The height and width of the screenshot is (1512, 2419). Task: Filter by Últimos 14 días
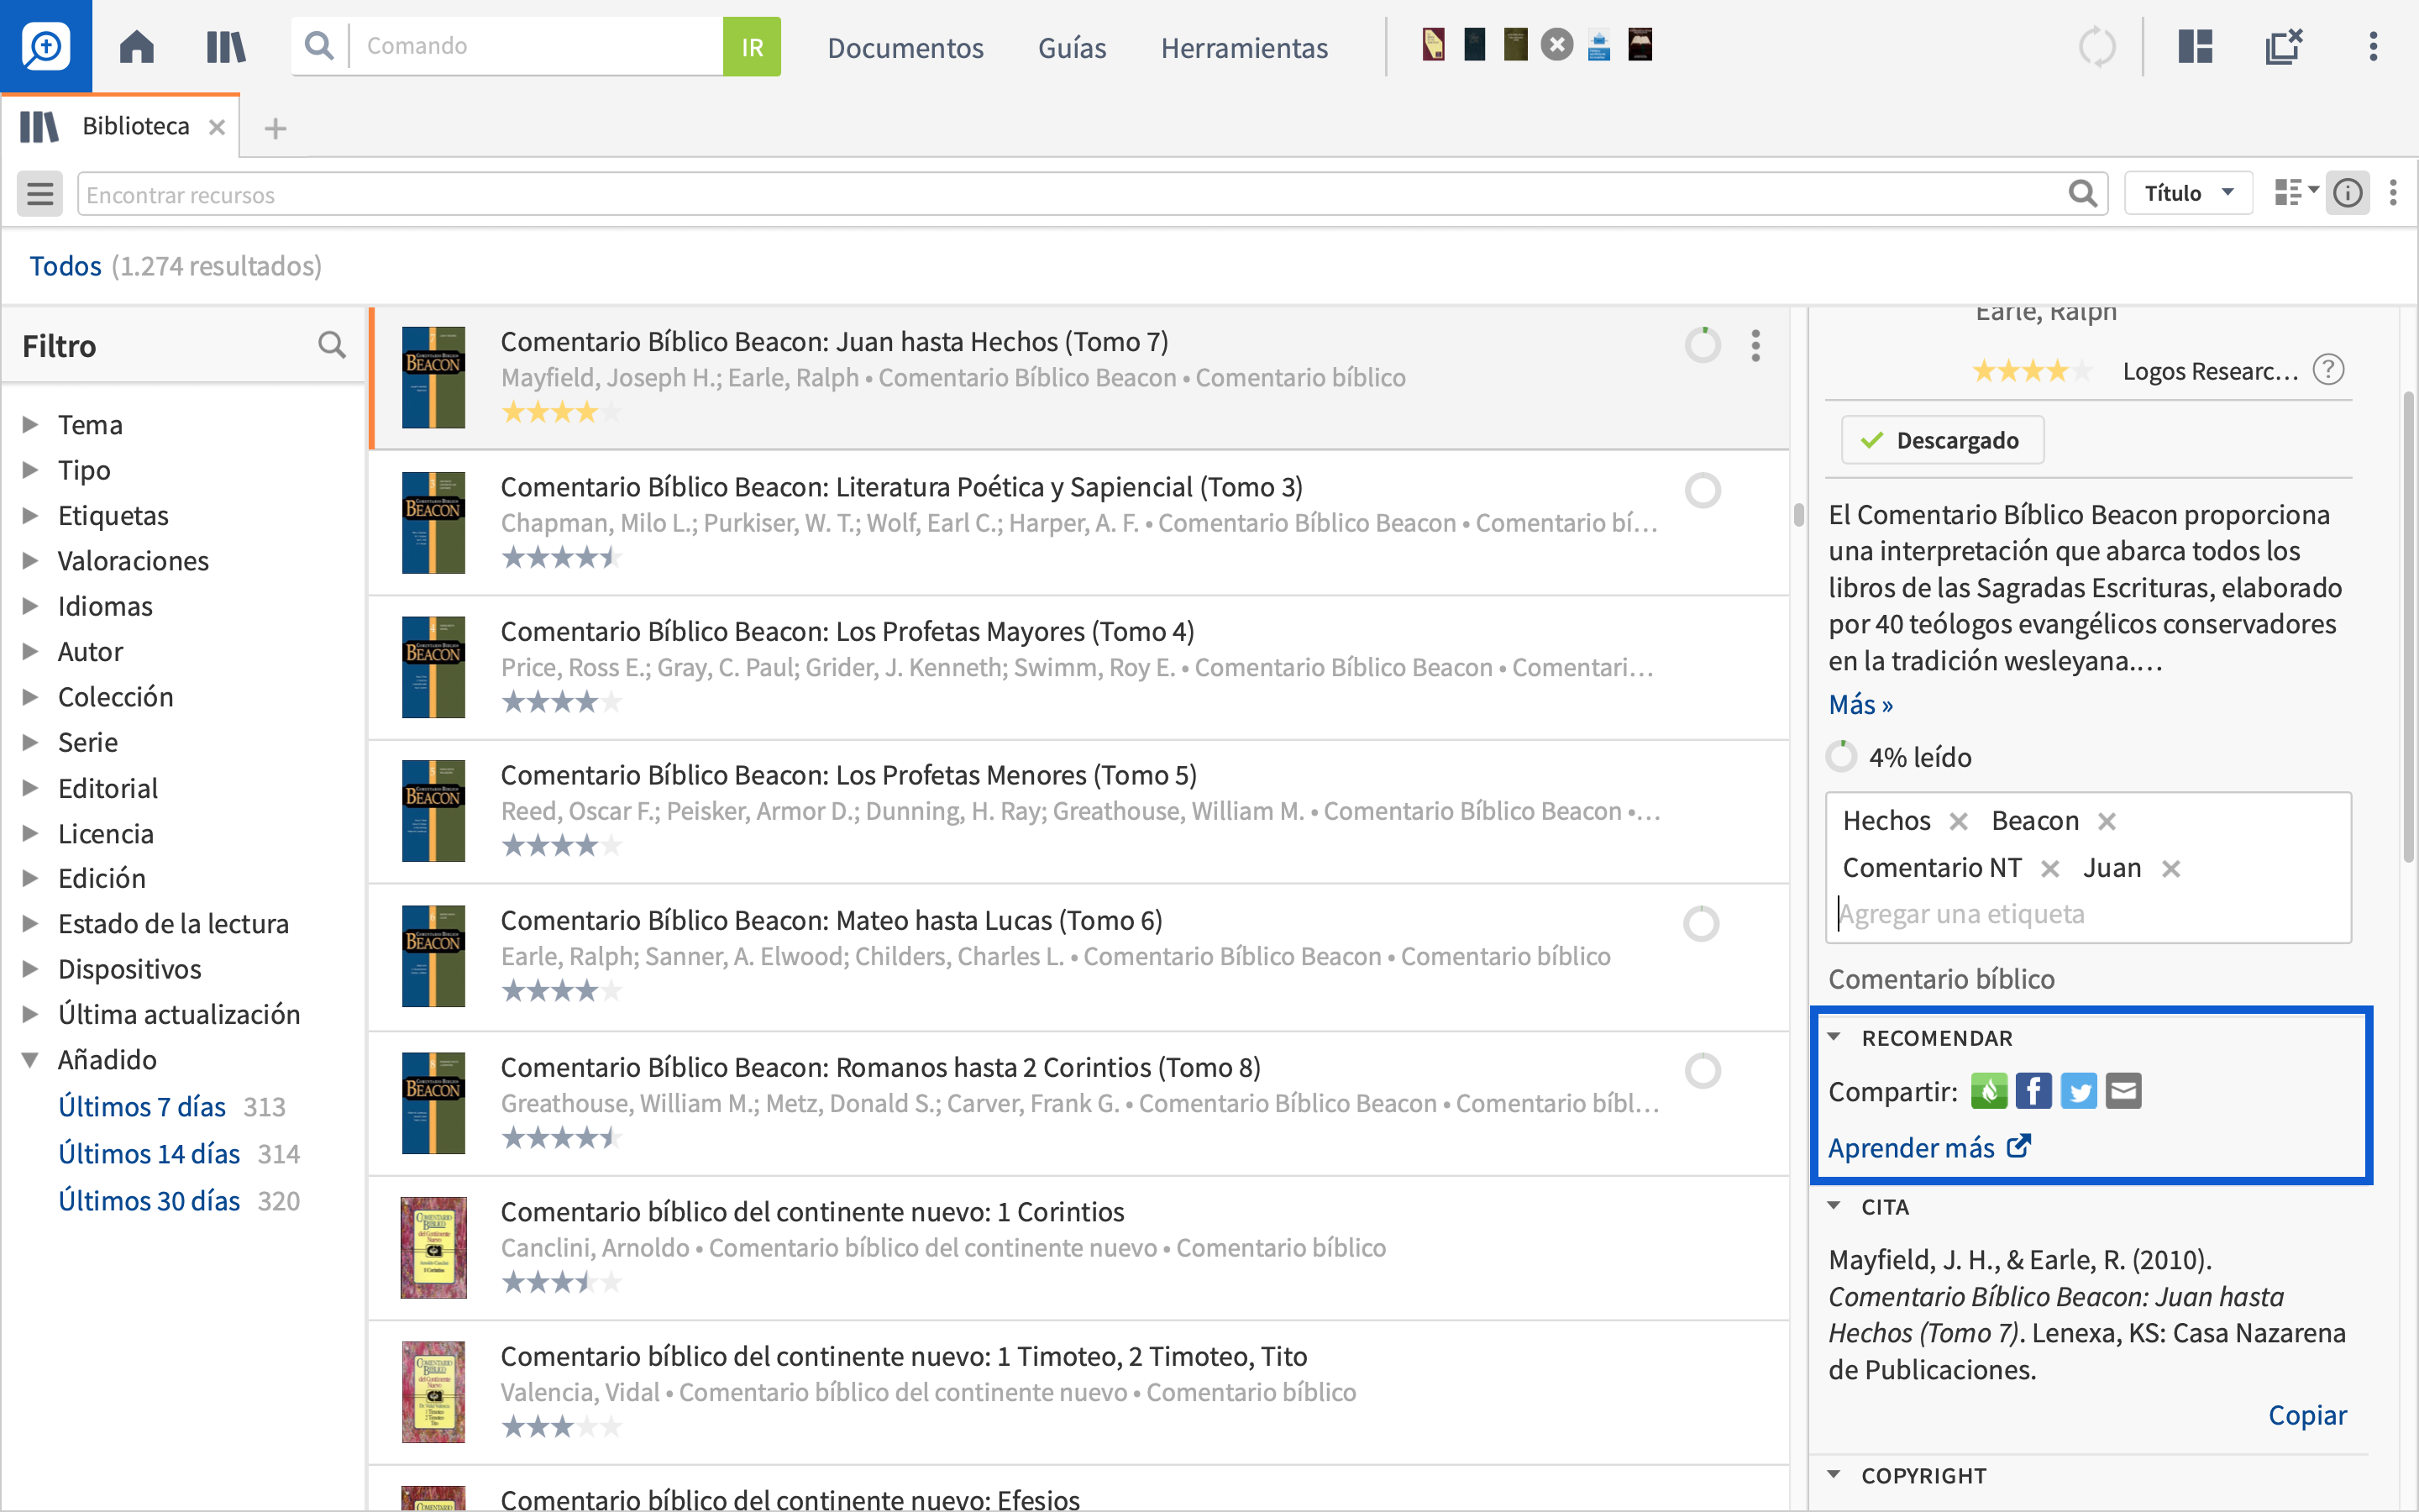pos(149,1154)
